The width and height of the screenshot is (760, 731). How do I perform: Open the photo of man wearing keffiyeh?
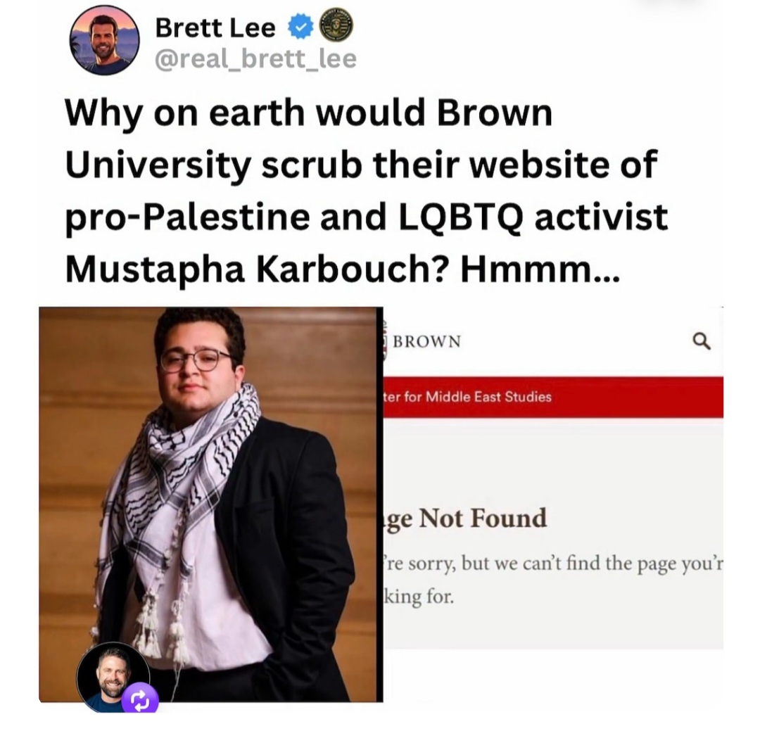(x=211, y=504)
